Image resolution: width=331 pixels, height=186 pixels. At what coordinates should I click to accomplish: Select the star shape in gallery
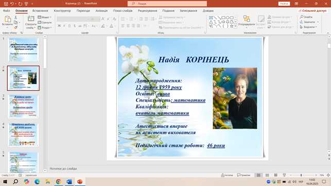232,26
